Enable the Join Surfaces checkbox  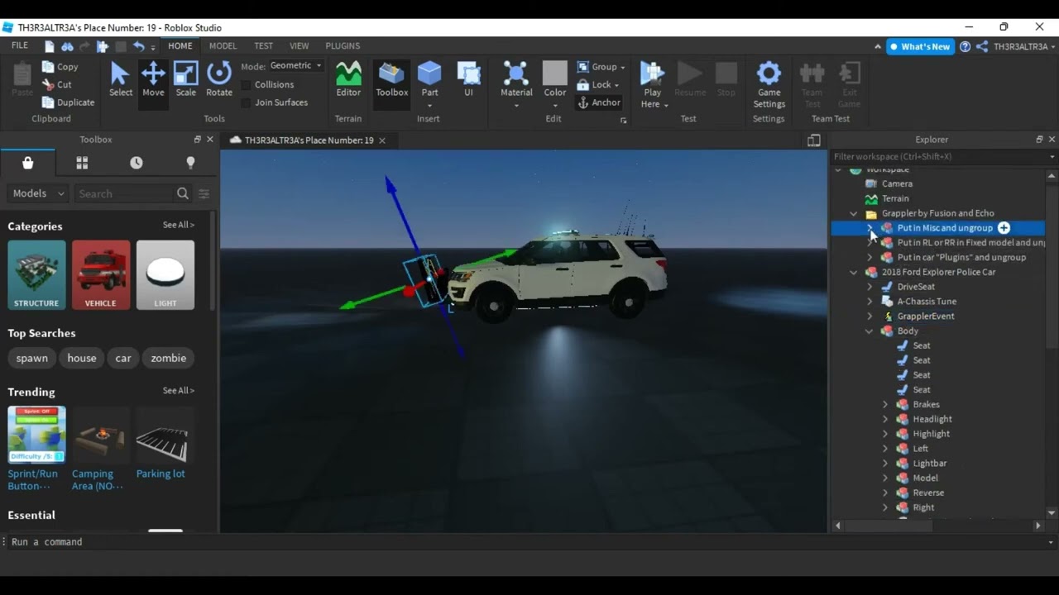pyautogui.click(x=246, y=102)
